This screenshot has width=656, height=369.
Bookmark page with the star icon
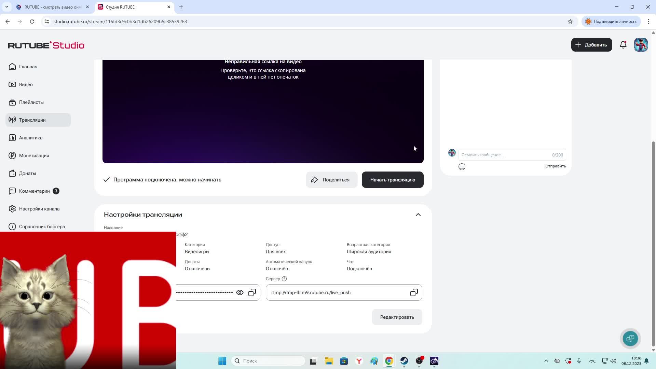pos(570,22)
